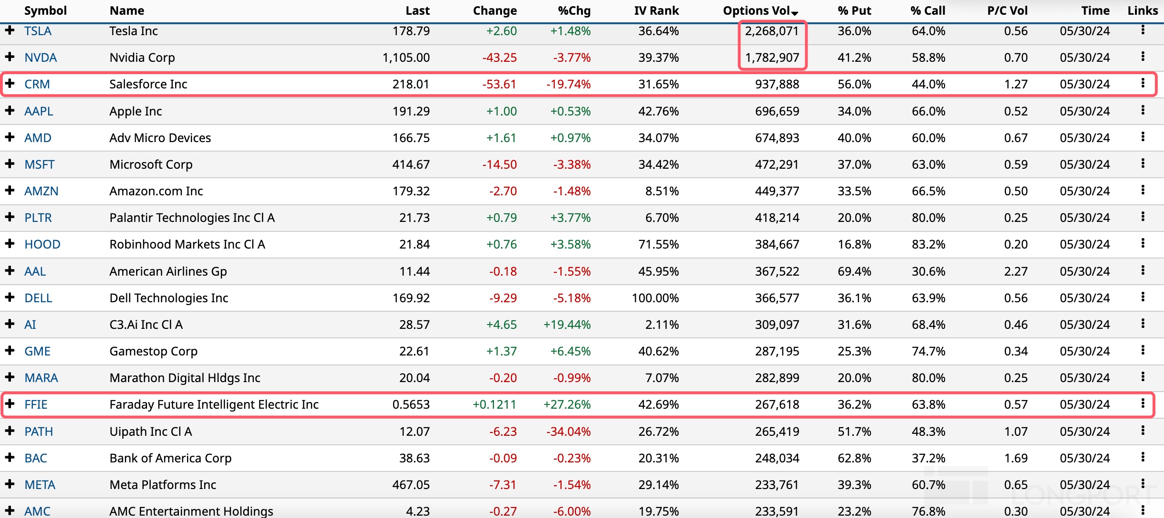Click the kebab menu in Dell Technologies row
1164x518 pixels.
1143,297
